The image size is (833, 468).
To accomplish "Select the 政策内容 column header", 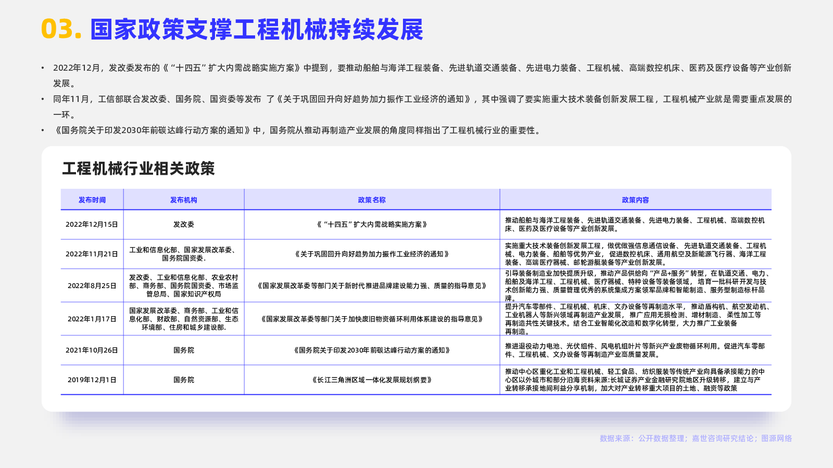I will coord(635,200).
